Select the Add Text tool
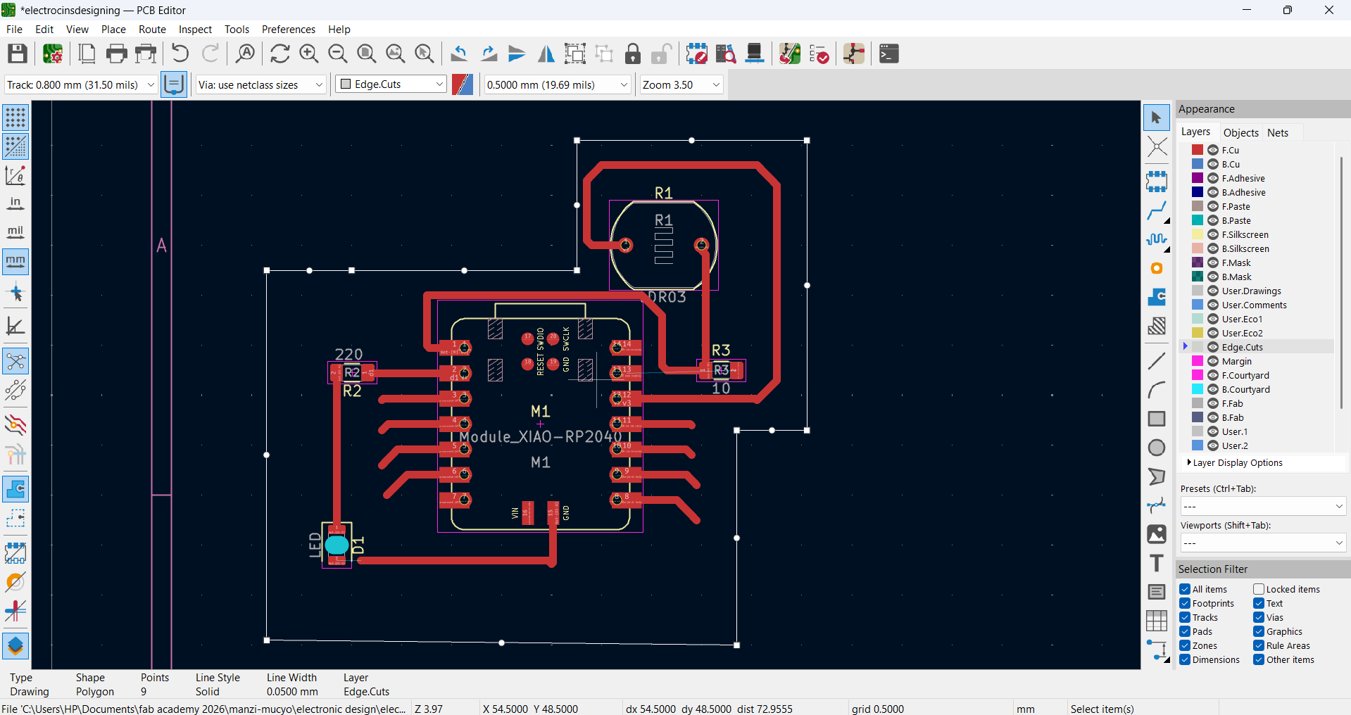This screenshot has width=1351, height=715. (x=1156, y=563)
